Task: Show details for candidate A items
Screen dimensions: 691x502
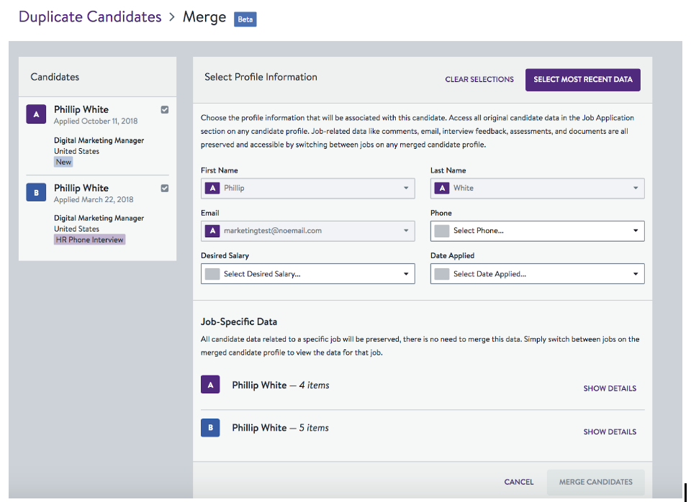Action: [610, 388]
